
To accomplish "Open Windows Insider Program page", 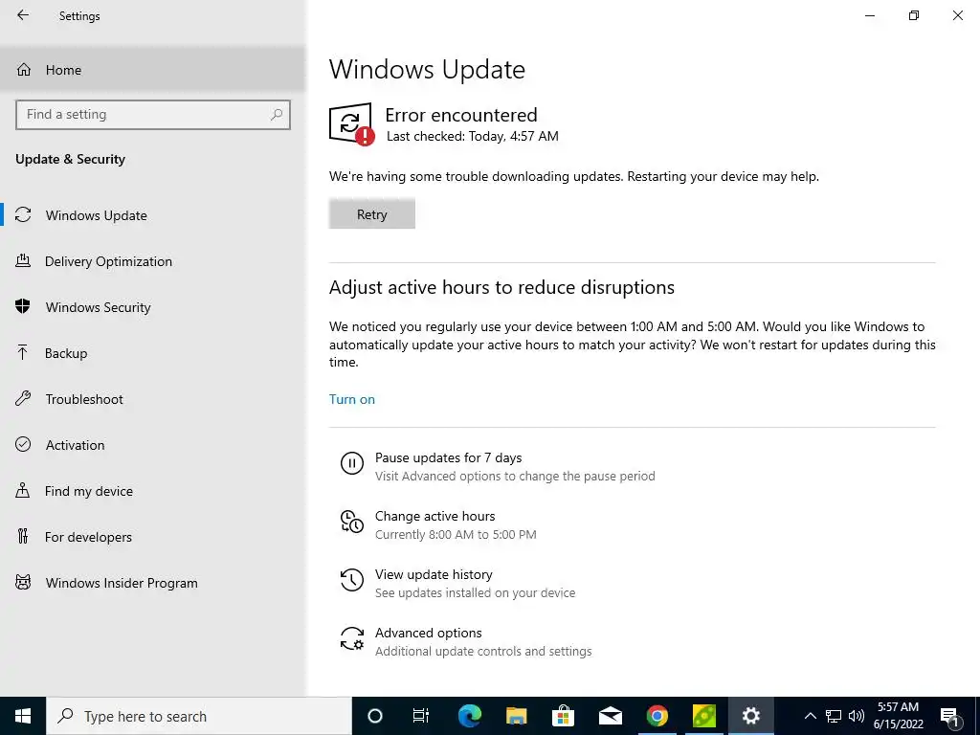I will click(x=152, y=583).
